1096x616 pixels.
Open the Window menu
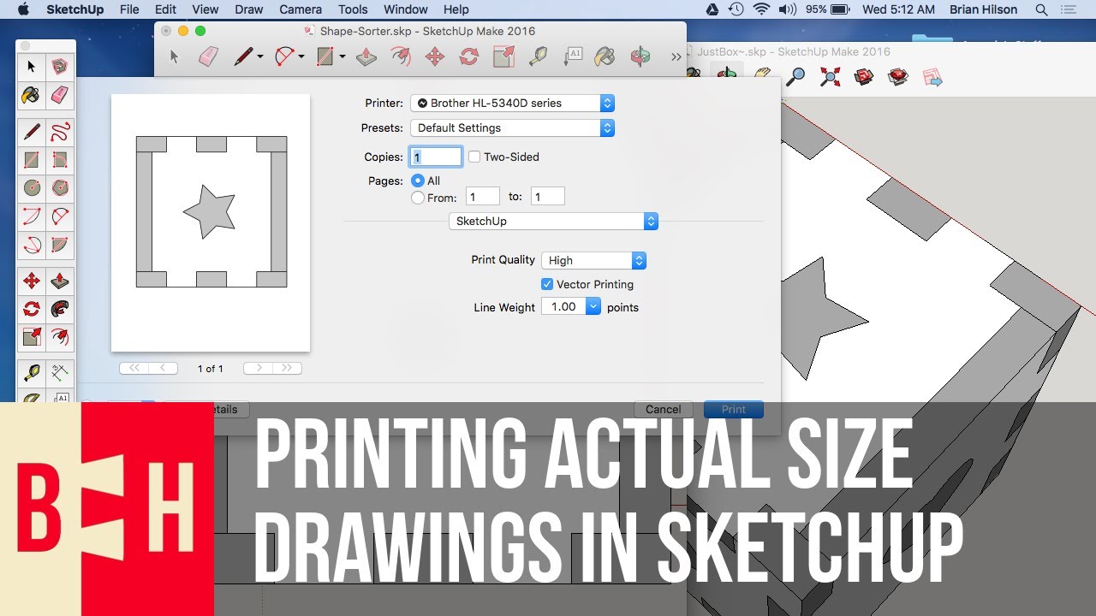coord(406,9)
